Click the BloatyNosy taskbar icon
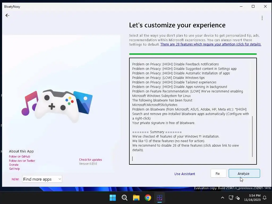The height and width of the screenshot is (204, 272). pyautogui.click(x=159, y=198)
